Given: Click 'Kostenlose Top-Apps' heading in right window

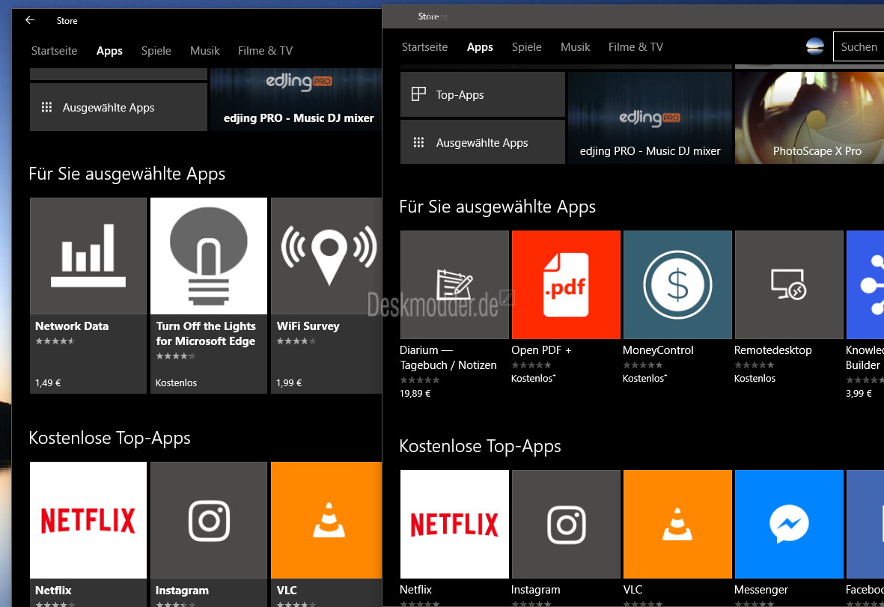Looking at the screenshot, I should [x=480, y=446].
